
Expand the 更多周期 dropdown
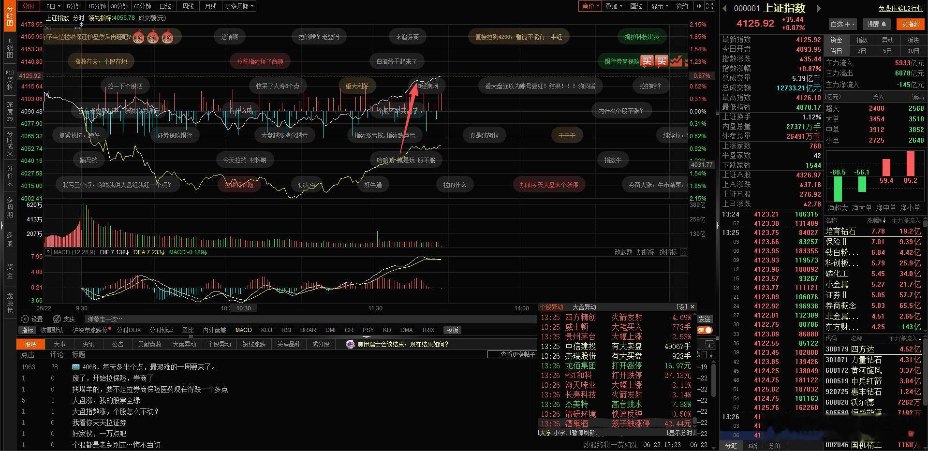(239, 6)
